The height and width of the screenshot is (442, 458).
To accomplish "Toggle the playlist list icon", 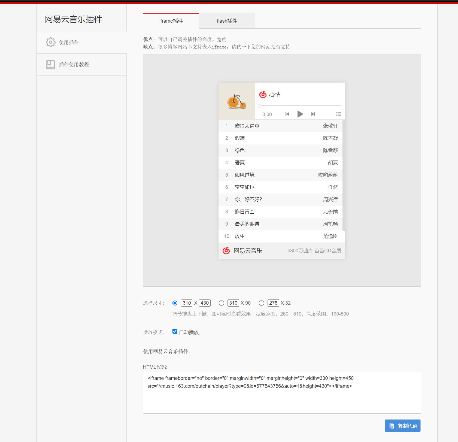I will (x=338, y=114).
